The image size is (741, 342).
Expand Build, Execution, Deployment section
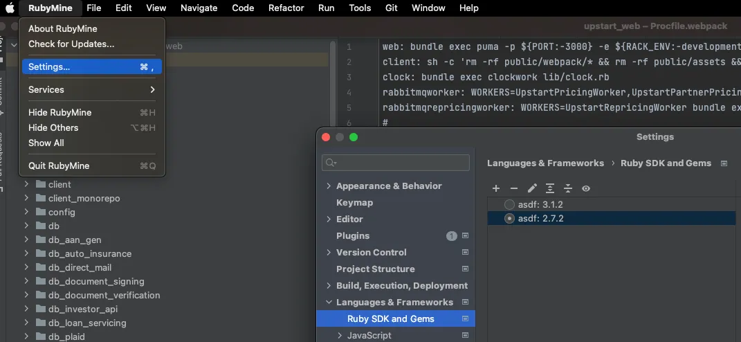pyautogui.click(x=329, y=285)
